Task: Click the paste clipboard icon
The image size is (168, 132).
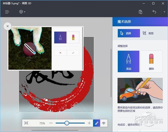Action: pos(140,12)
